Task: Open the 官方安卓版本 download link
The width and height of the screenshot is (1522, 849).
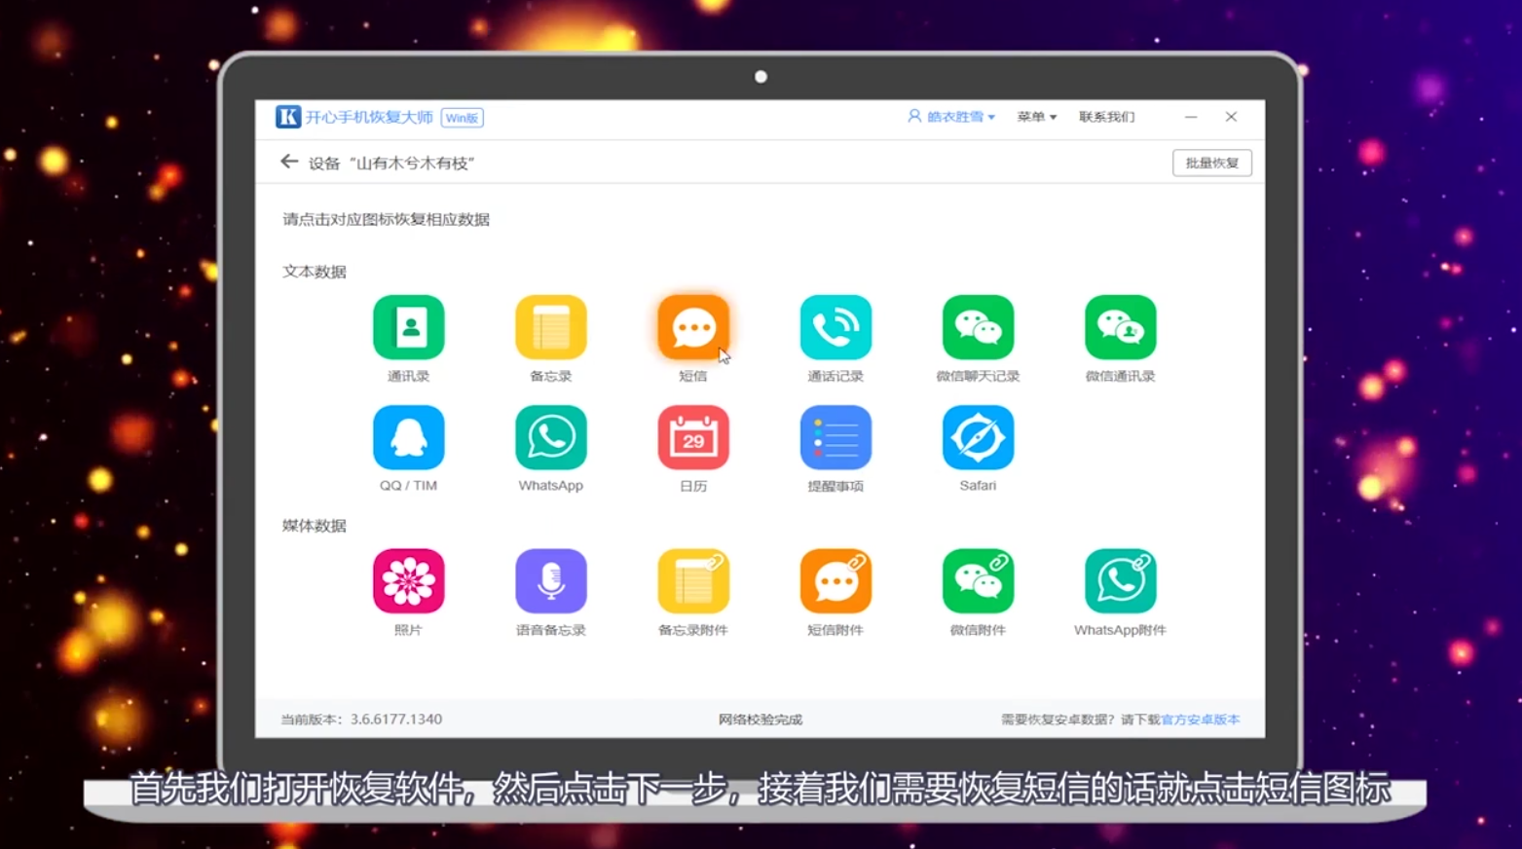Action: [1200, 720]
